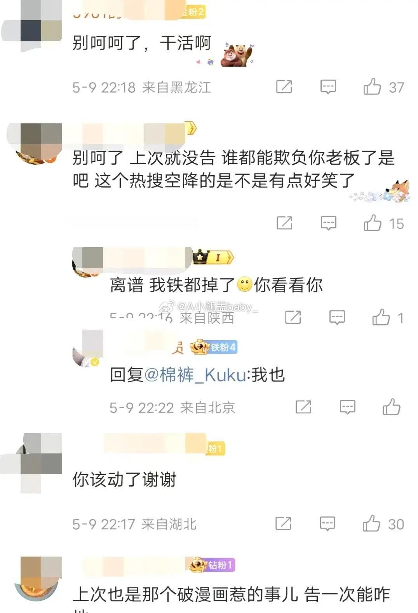Share the 黑龙江 comment from 22:18
Viewport: 418px width, 613px height.
[284, 86]
